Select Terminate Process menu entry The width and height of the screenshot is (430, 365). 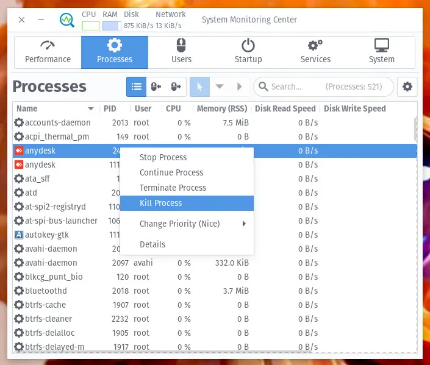pos(187,188)
